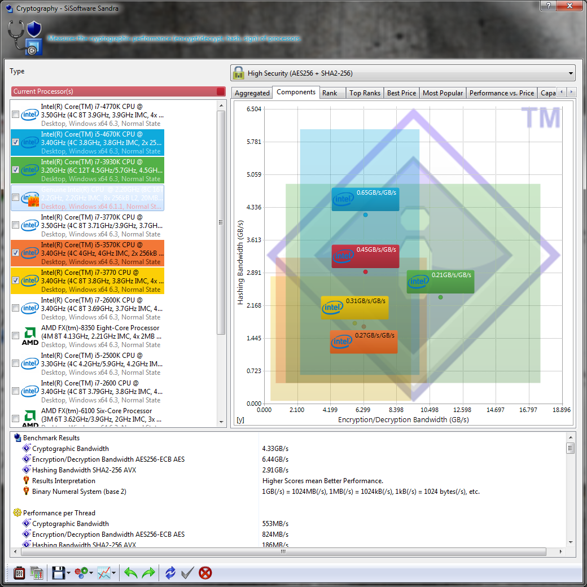Check the Core i7-4770K processor checkbox
Image resolution: width=587 pixels, height=587 pixels.
point(16,115)
